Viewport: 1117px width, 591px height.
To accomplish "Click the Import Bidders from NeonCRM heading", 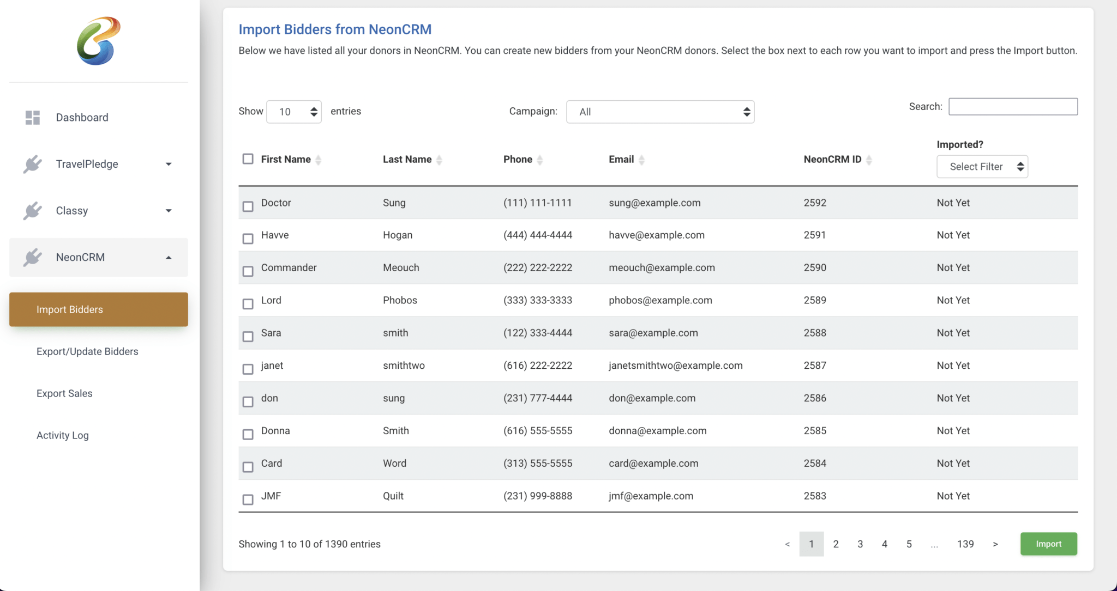I will 335,29.
